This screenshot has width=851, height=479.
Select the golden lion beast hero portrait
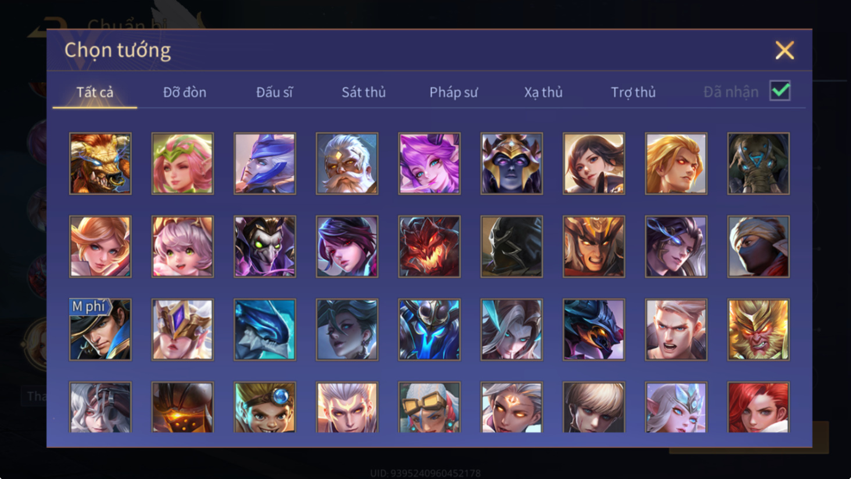[100, 163]
